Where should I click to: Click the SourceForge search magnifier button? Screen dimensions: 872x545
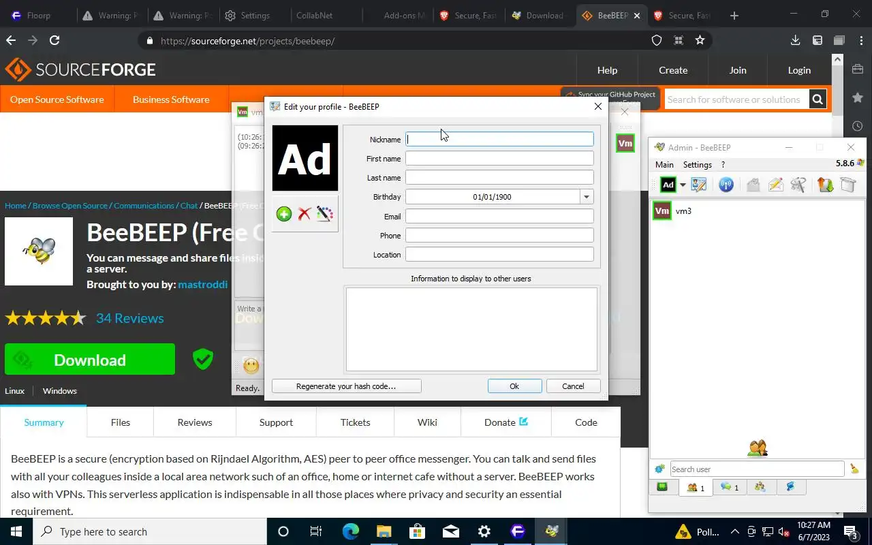point(817,99)
